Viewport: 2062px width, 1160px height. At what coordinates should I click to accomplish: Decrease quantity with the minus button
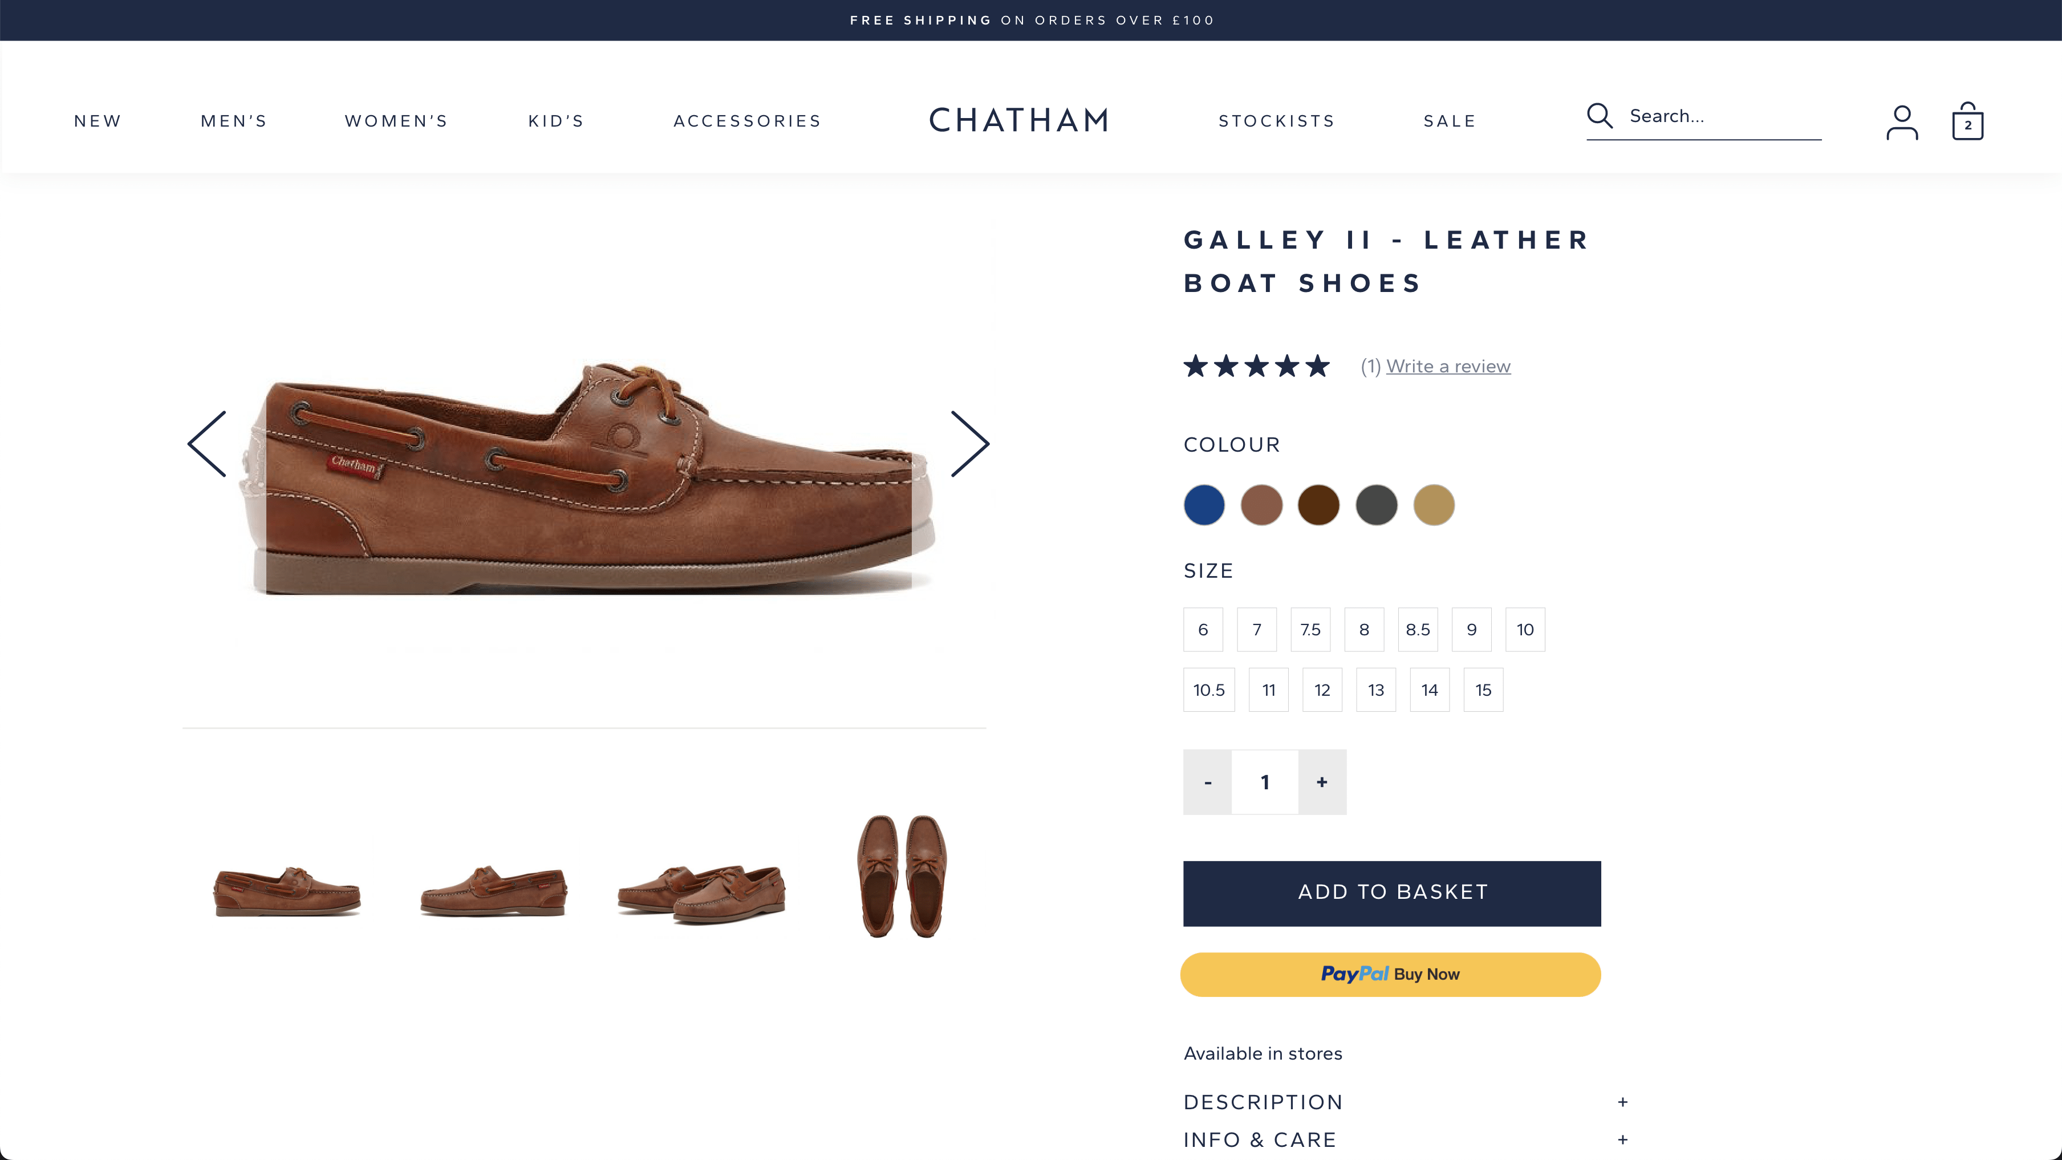click(1207, 782)
